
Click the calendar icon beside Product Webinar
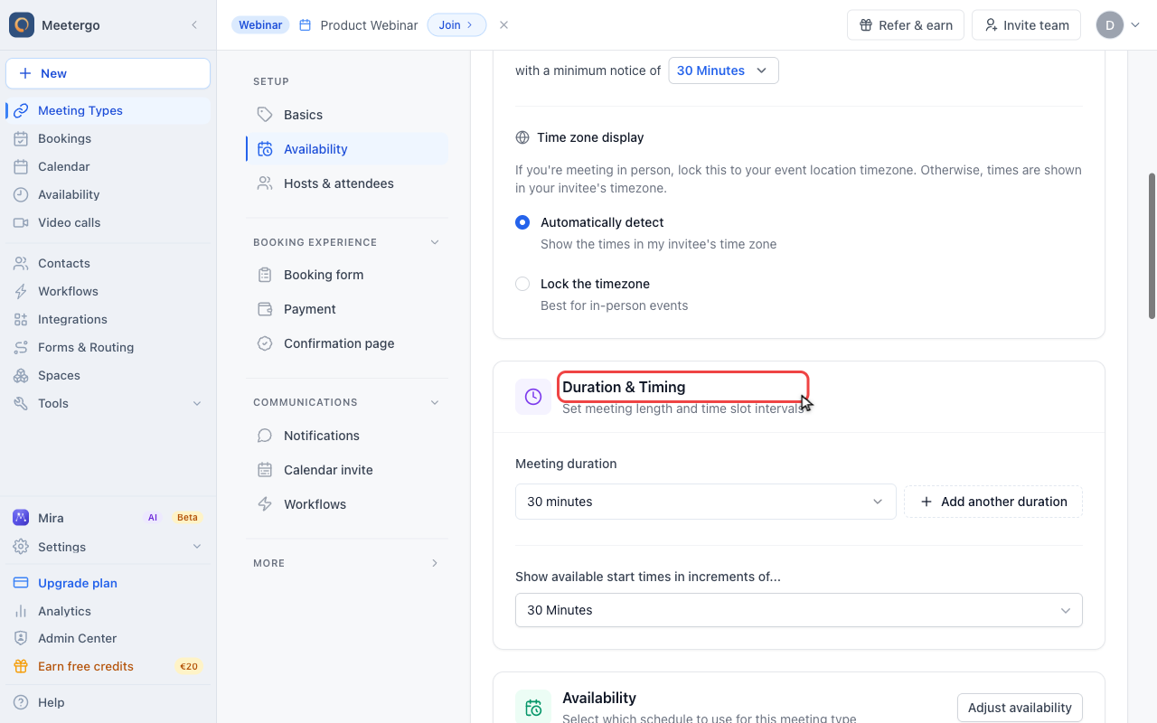tap(306, 25)
